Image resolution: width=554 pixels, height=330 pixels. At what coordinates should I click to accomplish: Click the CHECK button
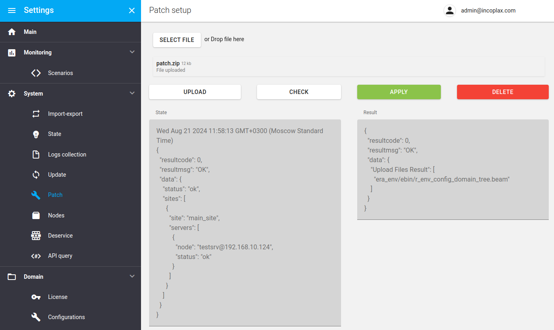[x=299, y=92]
